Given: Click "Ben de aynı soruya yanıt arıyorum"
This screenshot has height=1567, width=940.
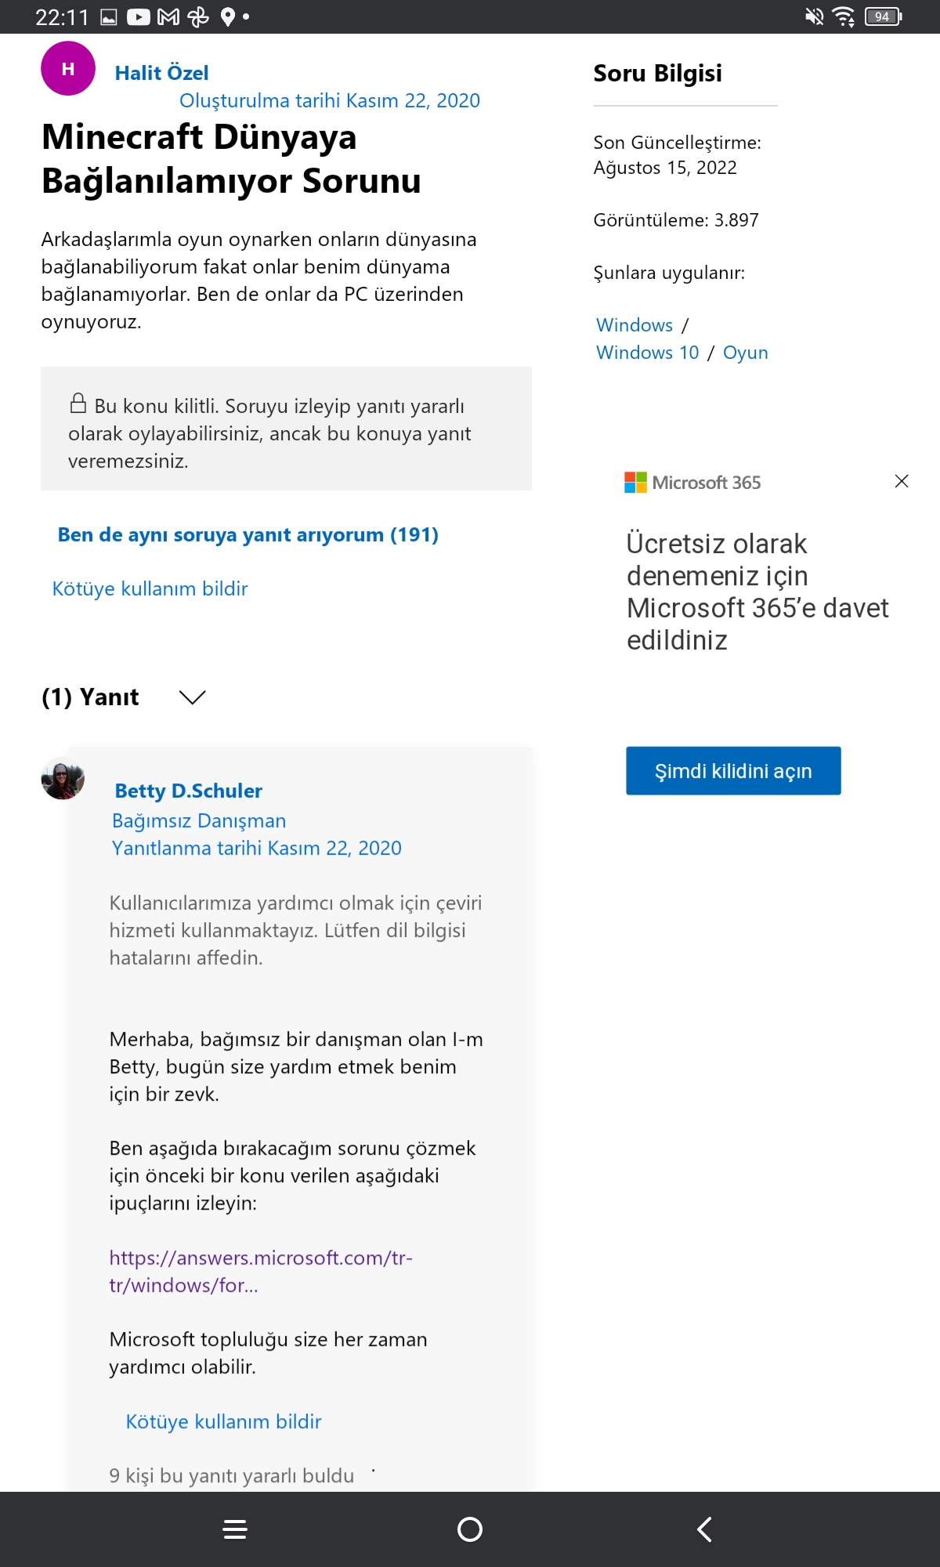Looking at the screenshot, I should [x=248, y=535].
